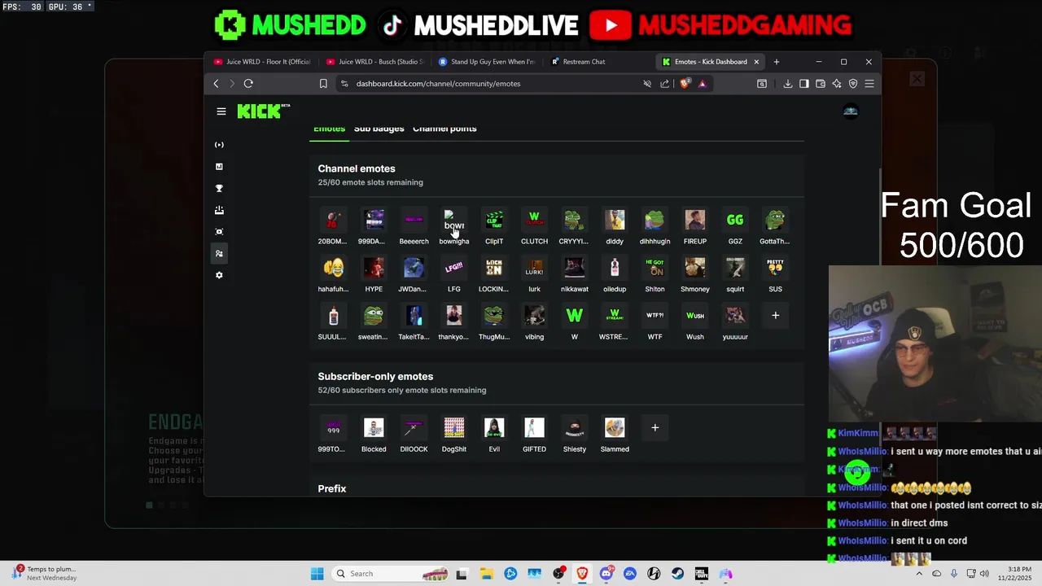
Task: Open the Windows Start button
Action: point(317,574)
